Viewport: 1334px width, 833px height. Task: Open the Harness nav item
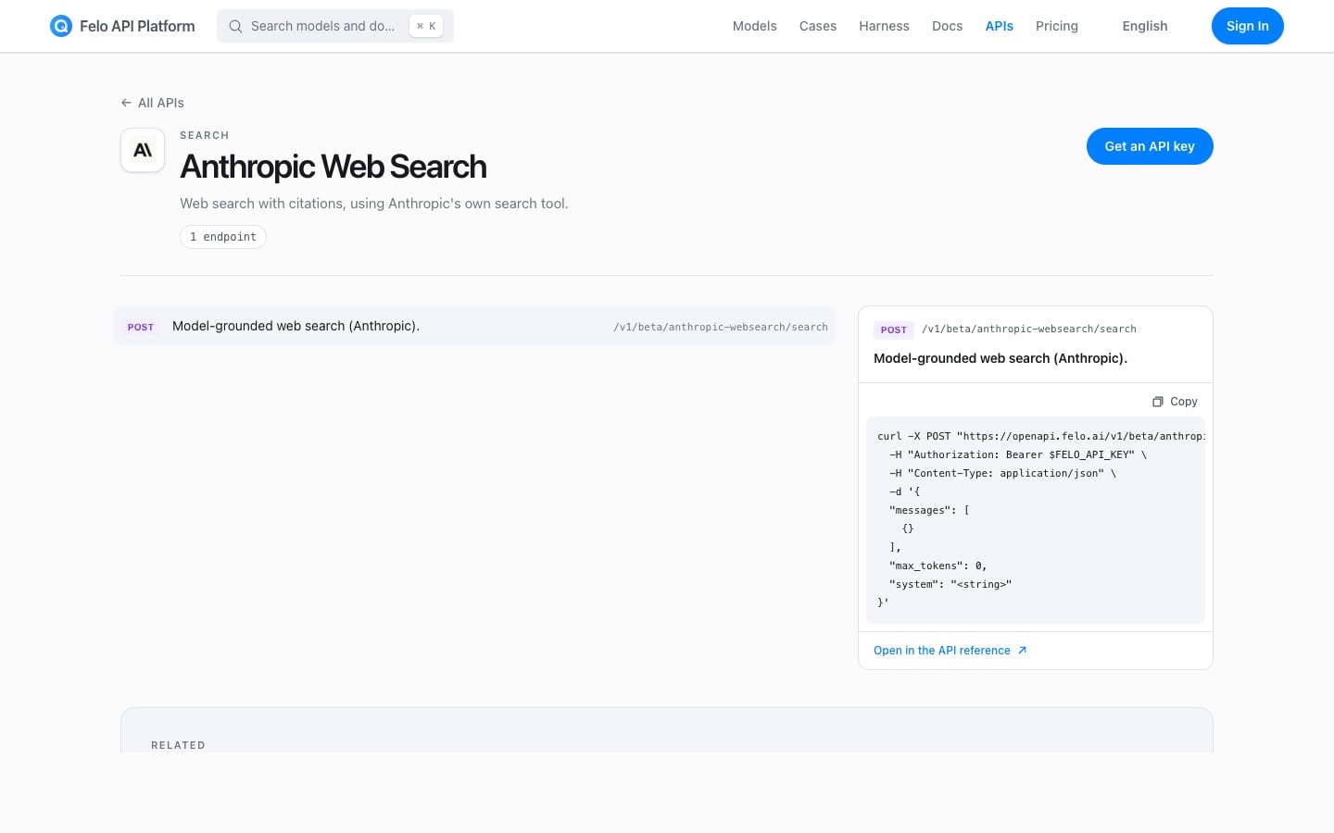point(884,26)
